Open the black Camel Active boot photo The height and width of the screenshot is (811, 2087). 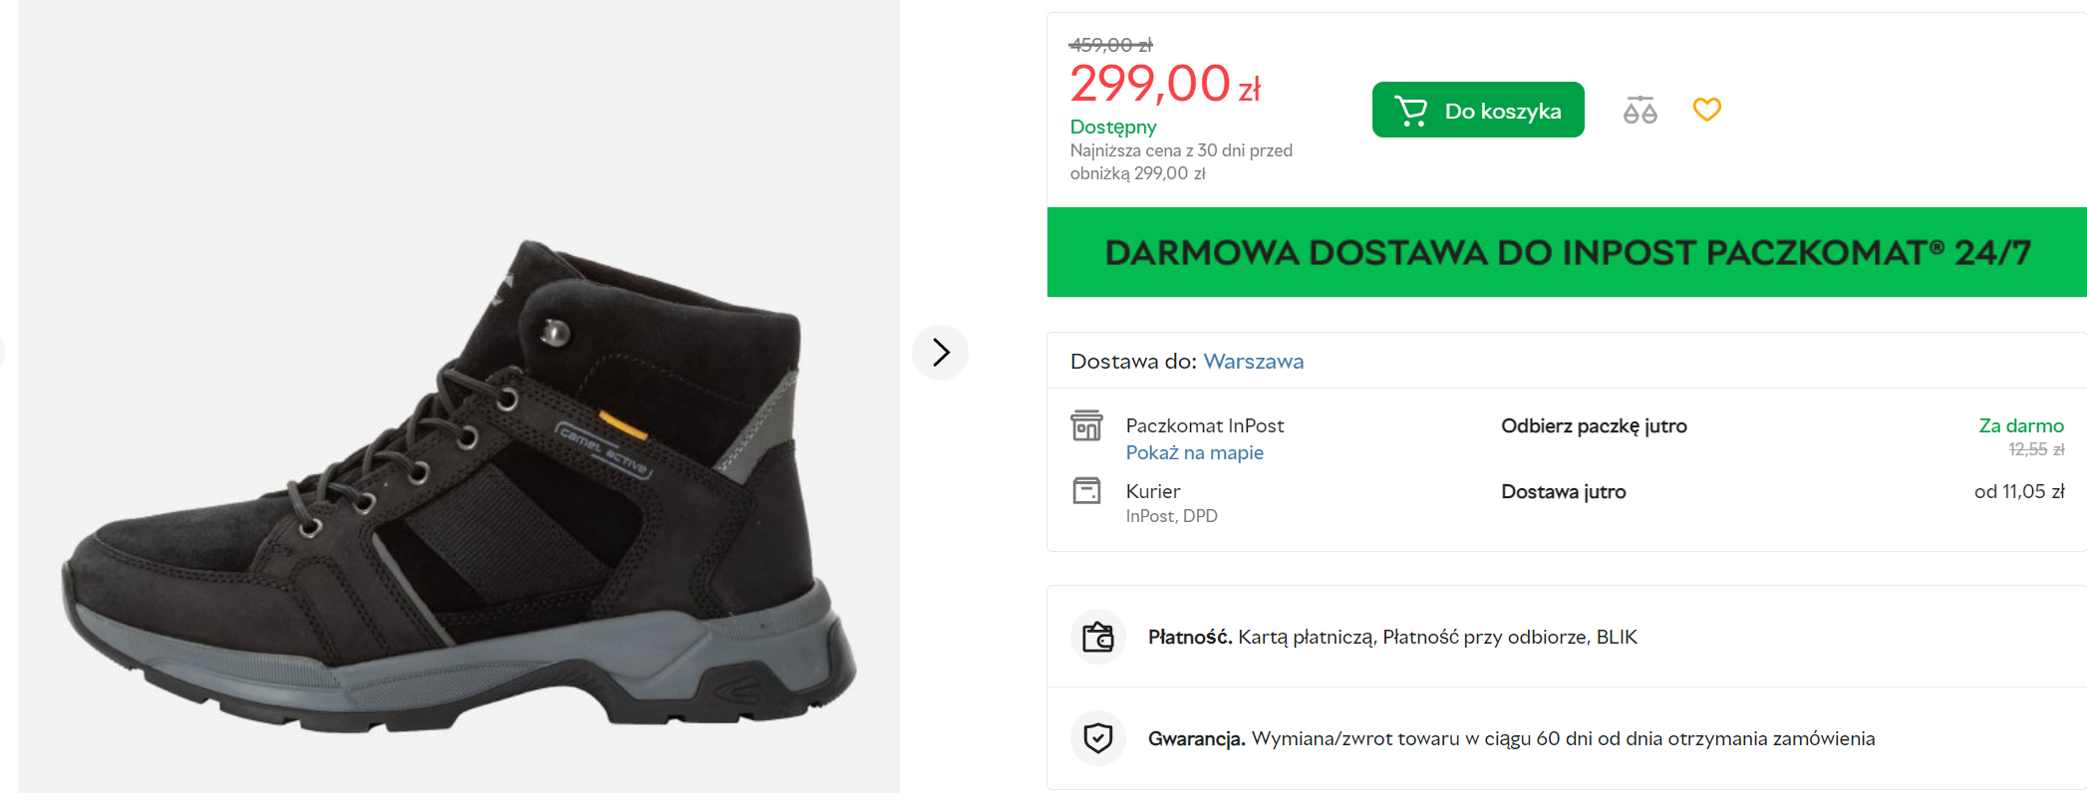[458, 488]
